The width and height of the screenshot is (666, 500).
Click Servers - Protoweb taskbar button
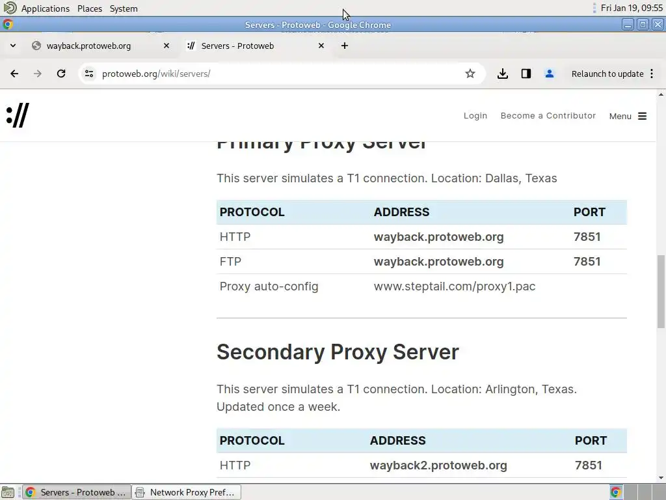(77, 492)
